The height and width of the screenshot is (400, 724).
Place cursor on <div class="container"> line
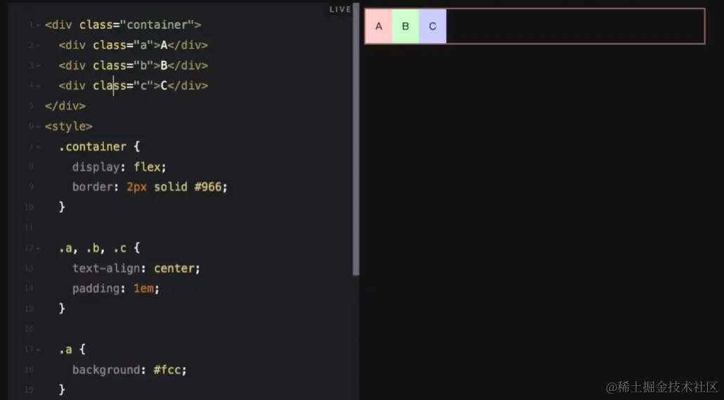click(123, 25)
